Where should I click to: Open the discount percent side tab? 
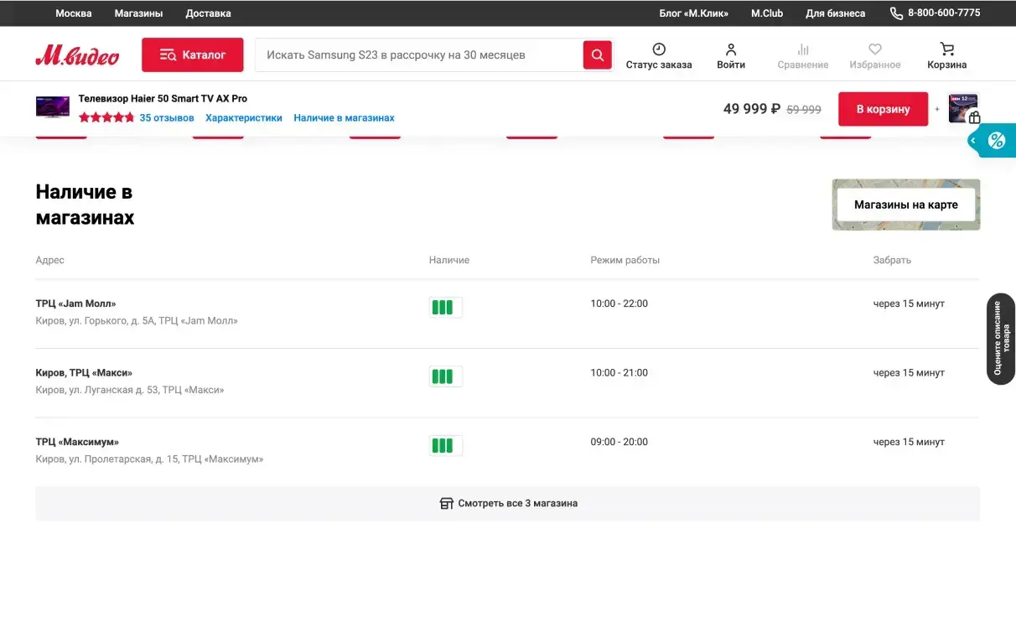[993, 141]
